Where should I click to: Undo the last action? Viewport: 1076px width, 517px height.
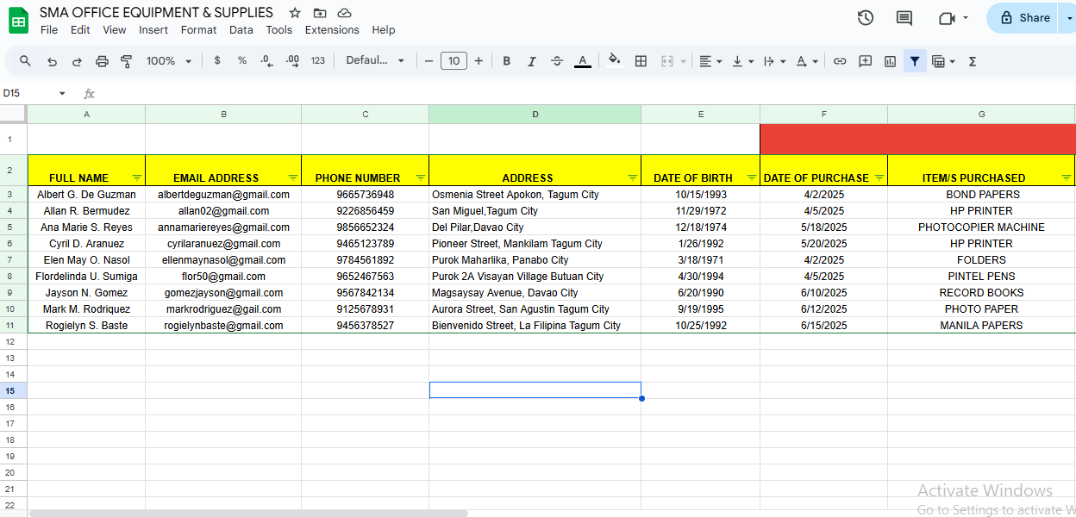52,61
